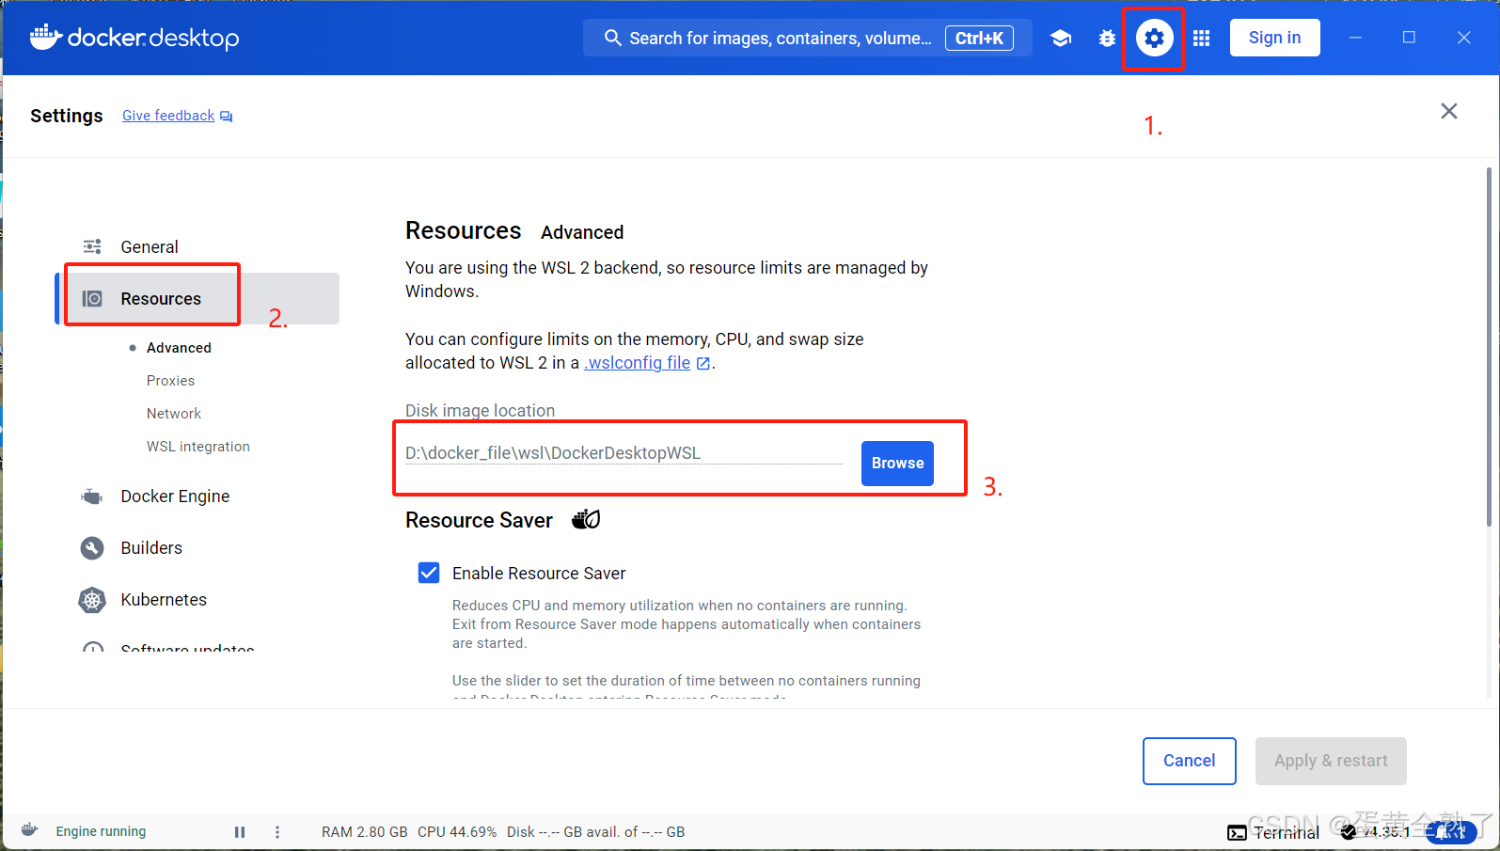Select the Proxies sub-item
The image size is (1500, 851).
click(170, 381)
